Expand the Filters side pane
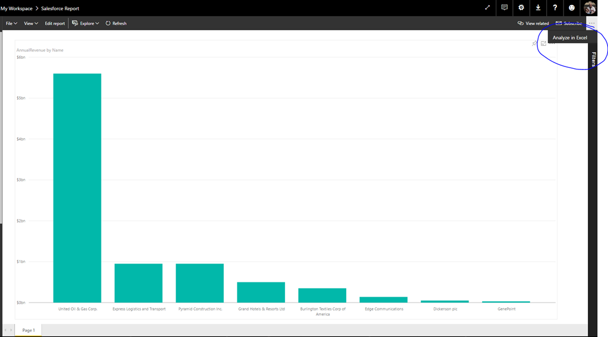 (594, 59)
